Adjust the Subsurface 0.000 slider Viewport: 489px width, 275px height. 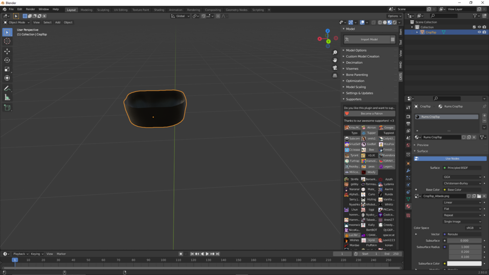tap(464, 241)
